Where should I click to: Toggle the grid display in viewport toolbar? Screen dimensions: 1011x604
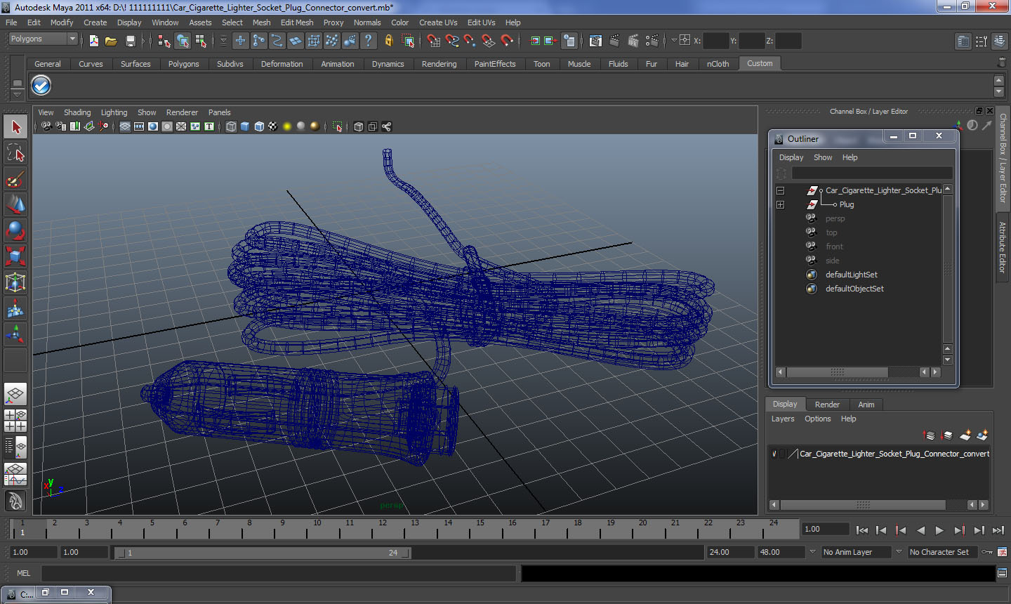pos(125,126)
